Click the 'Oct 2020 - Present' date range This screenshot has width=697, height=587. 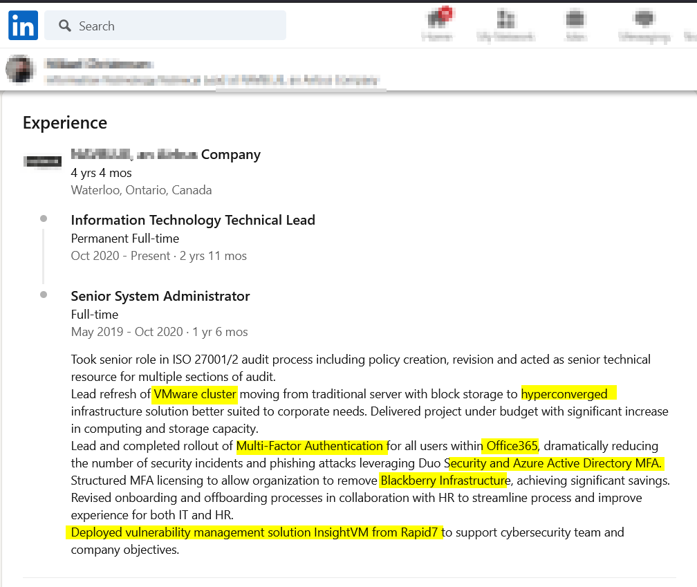click(120, 256)
